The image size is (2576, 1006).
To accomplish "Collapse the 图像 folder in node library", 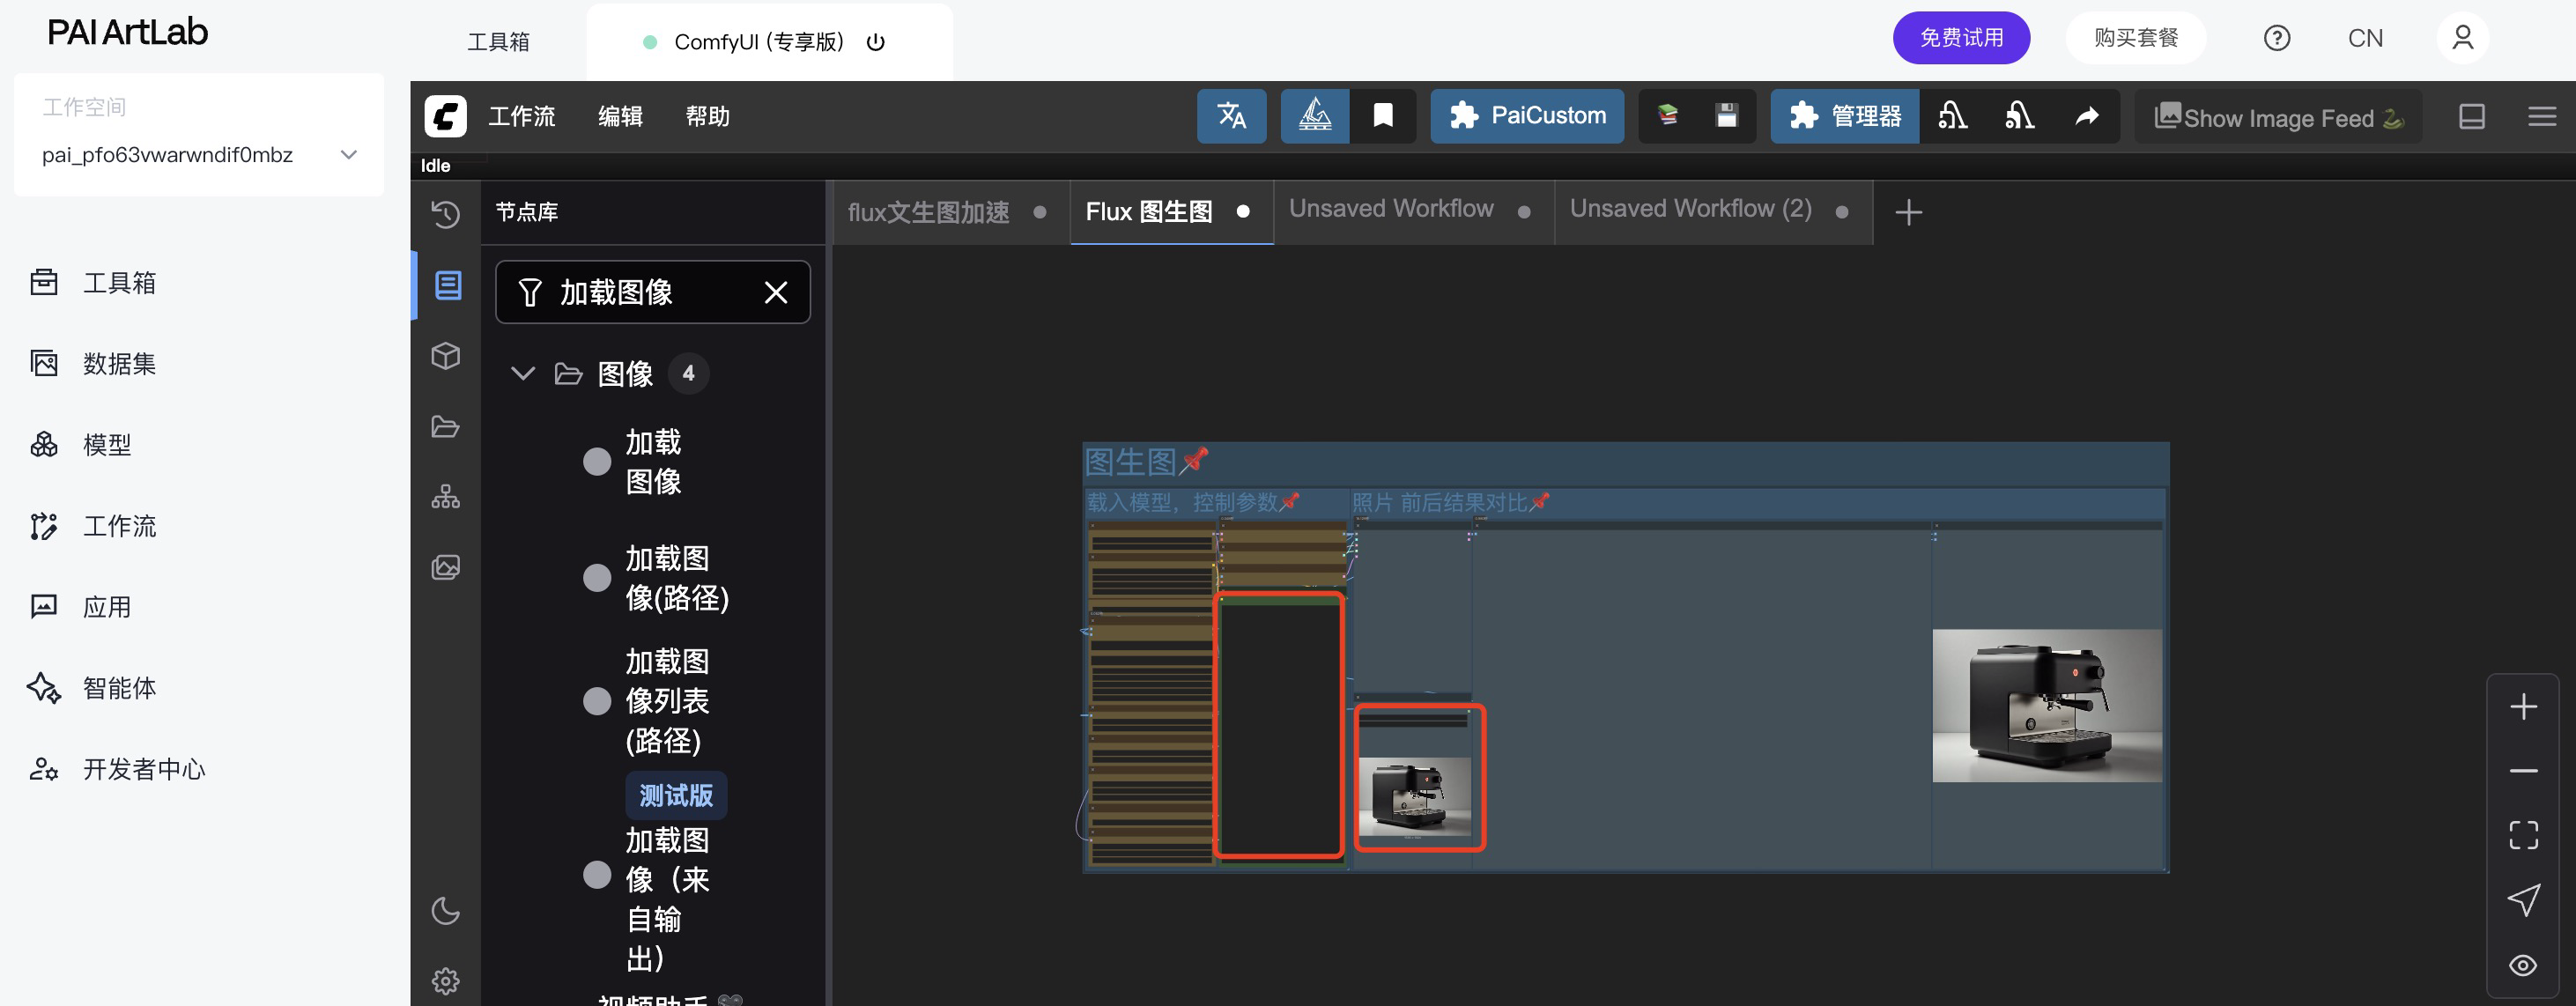I will pyautogui.click(x=522, y=373).
